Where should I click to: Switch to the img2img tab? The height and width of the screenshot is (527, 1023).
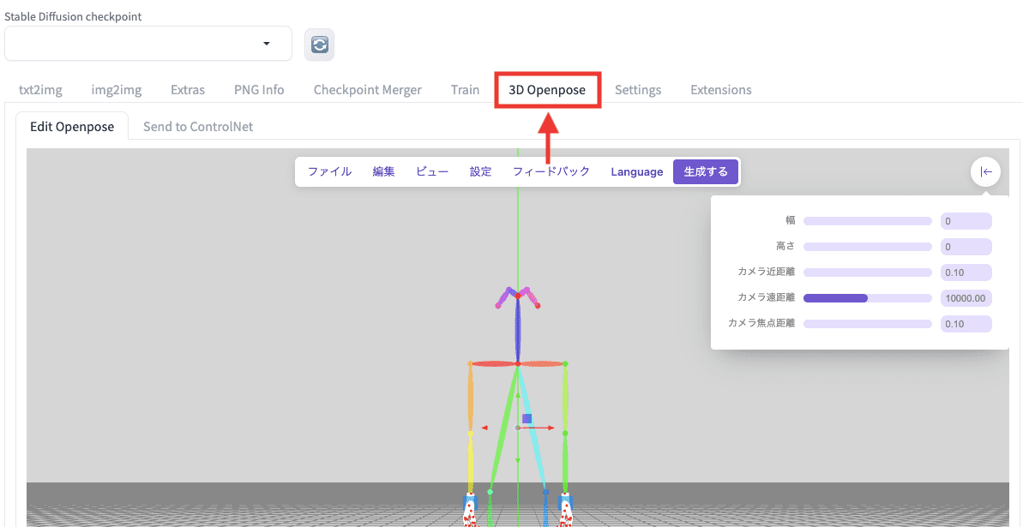pyautogui.click(x=116, y=89)
